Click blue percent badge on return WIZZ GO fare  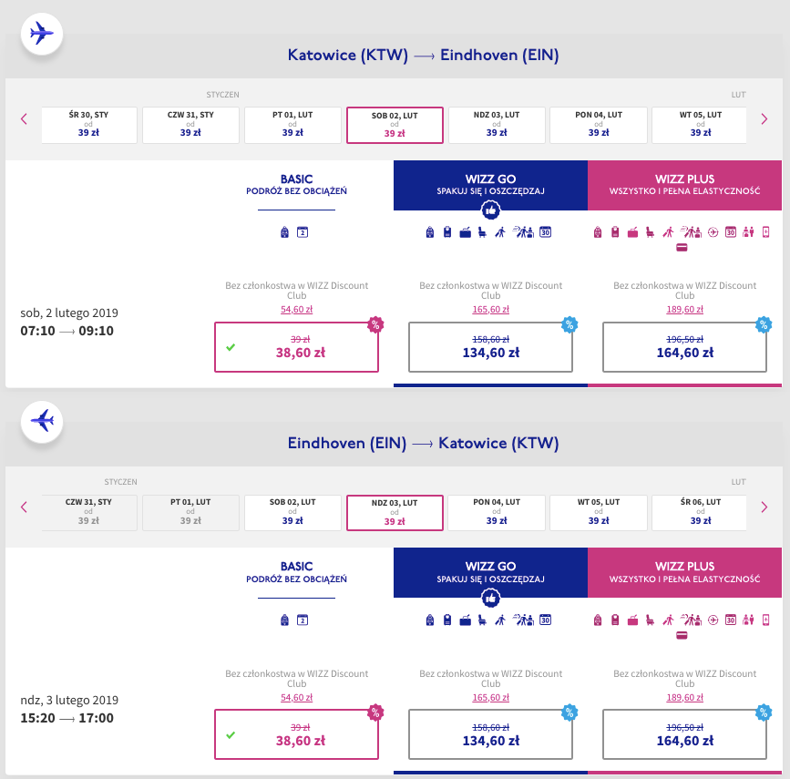tap(569, 712)
